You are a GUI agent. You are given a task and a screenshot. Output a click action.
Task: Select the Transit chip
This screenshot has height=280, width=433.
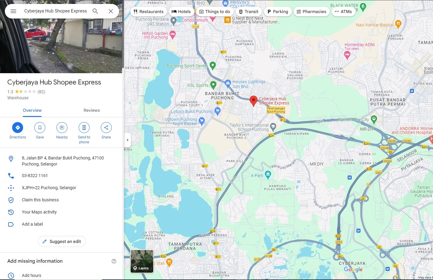[x=248, y=12]
